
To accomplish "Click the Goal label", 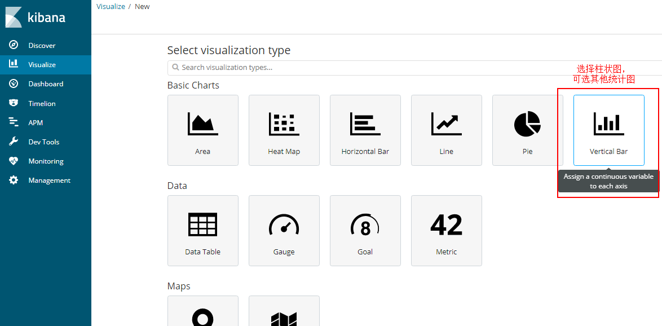I will [x=365, y=252].
